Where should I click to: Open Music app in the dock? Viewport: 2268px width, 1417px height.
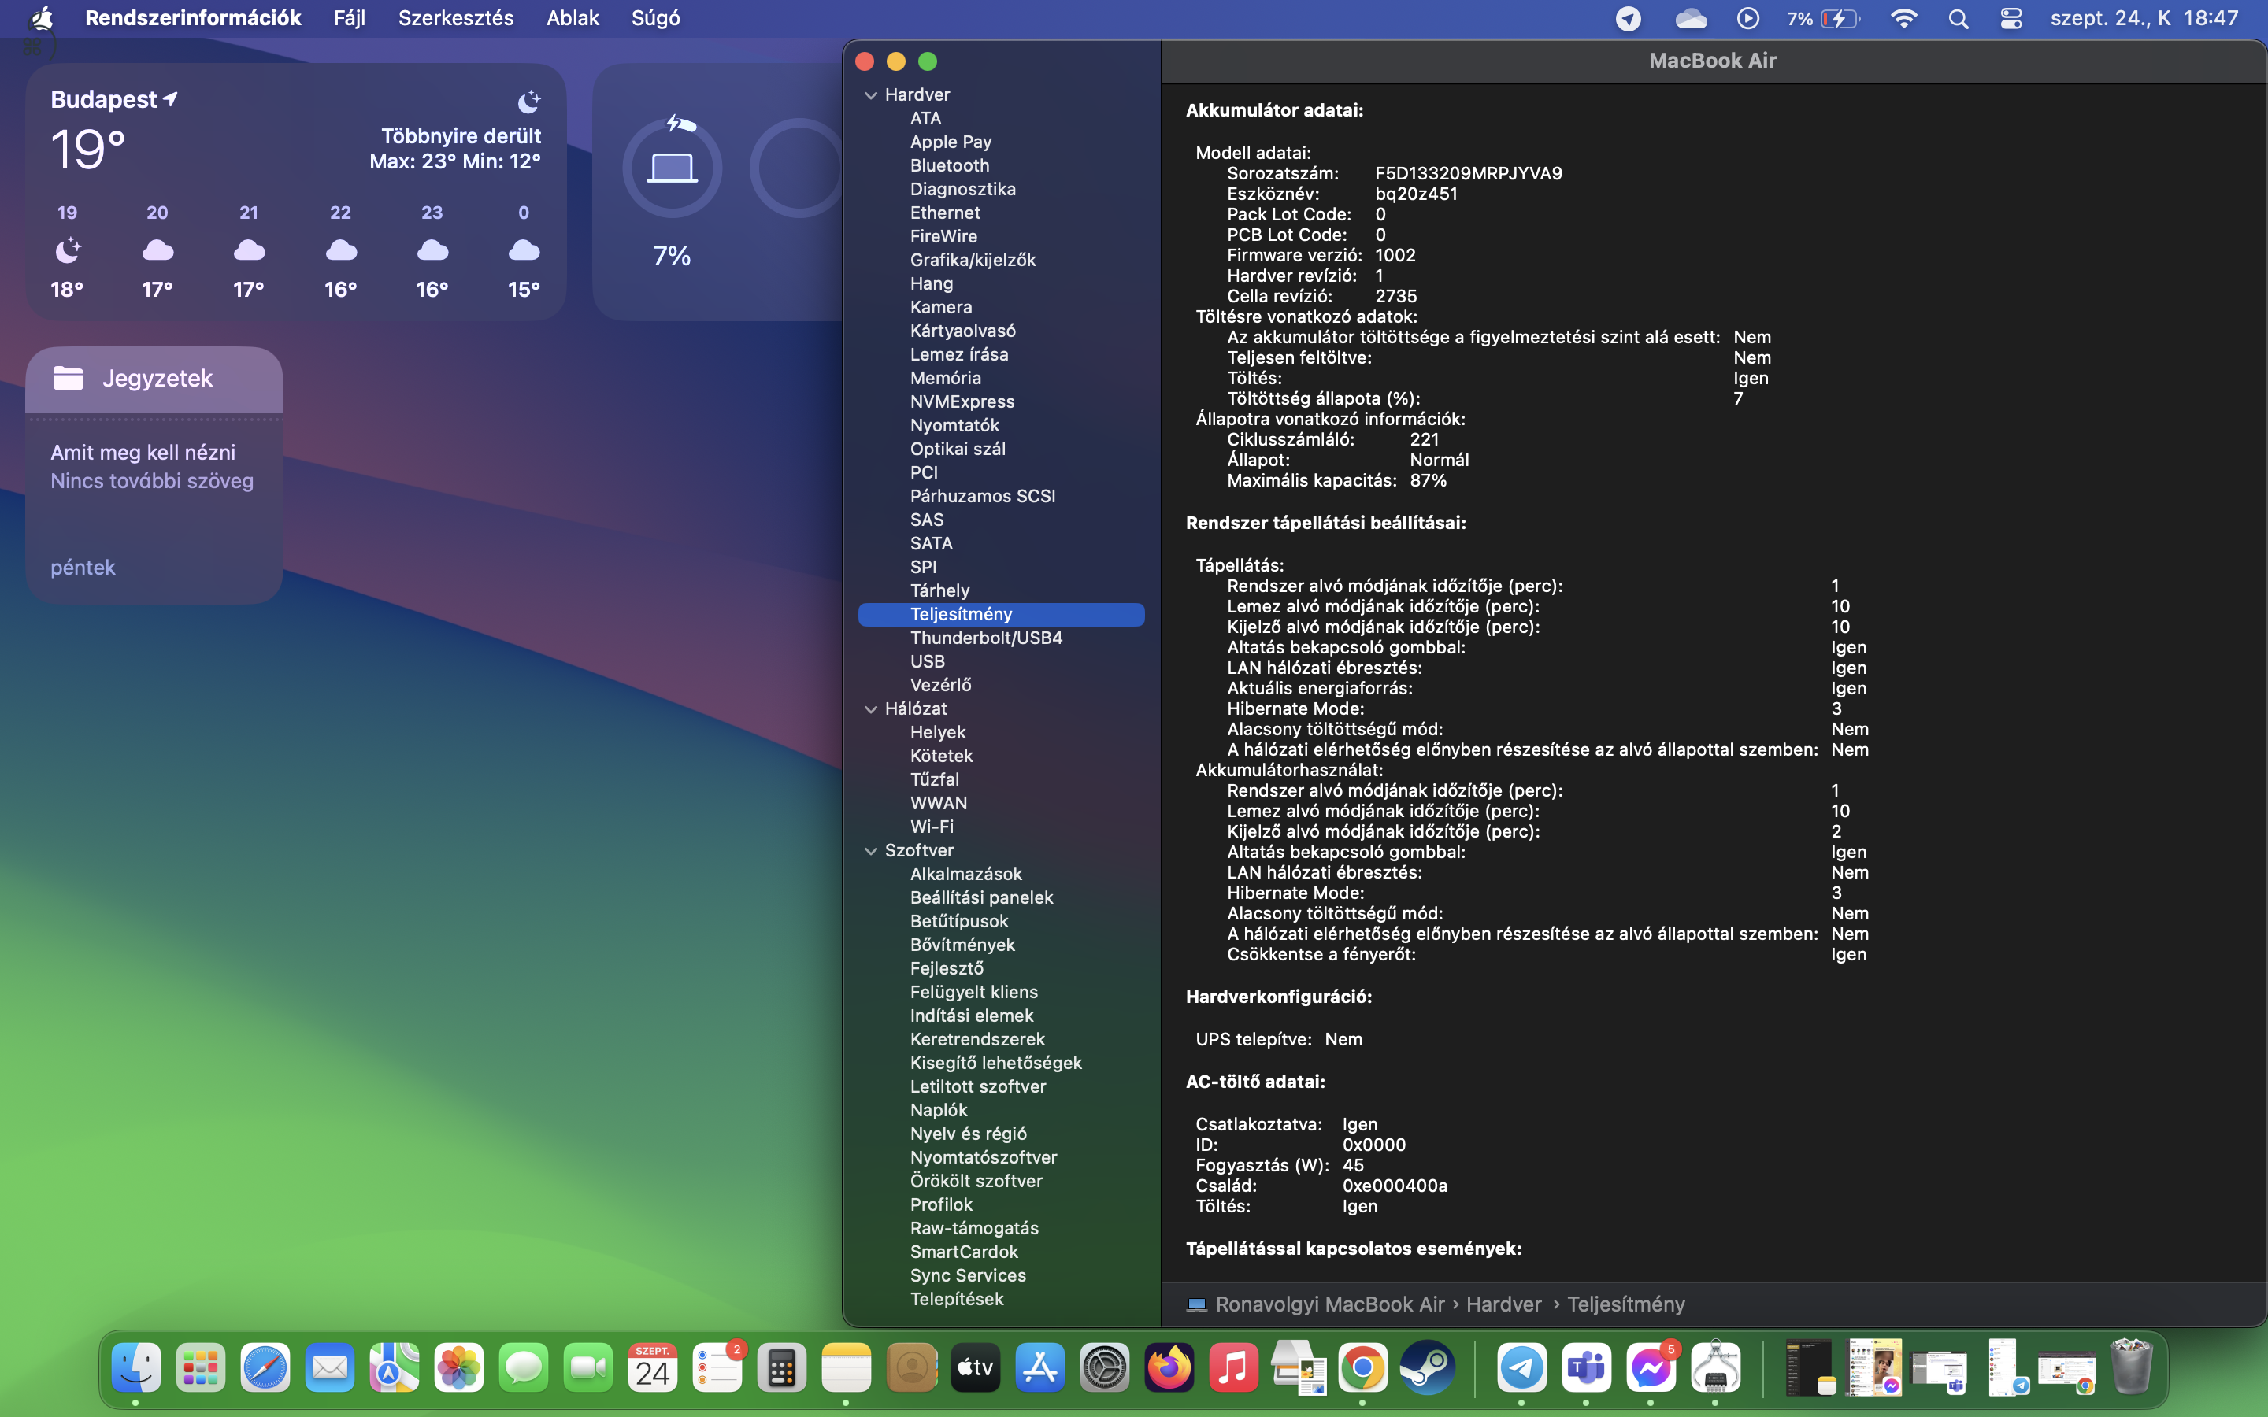[x=1234, y=1368]
